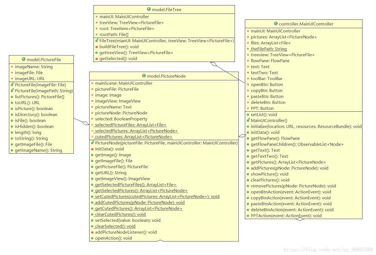Click private icon beside PictureNode initData()
This screenshot has width=376, height=255.
click(x=92, y=149)
